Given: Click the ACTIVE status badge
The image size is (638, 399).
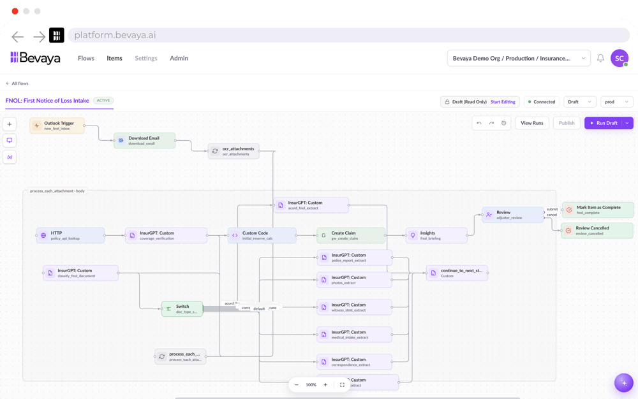Looking at the screenshot, I should pyautogui.click(x=103, y=100).
